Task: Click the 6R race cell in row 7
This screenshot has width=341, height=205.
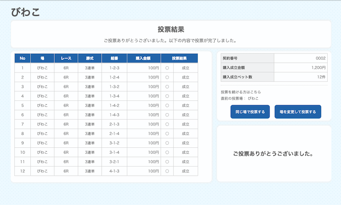Action: click(x=66, y=124)
